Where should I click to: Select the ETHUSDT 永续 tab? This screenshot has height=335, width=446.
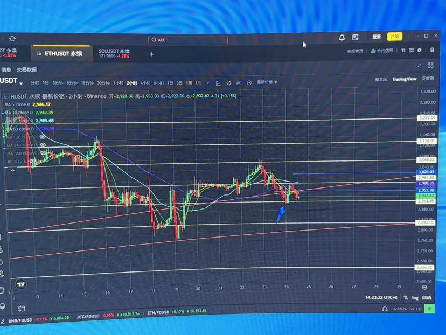(x=63, y=53)
